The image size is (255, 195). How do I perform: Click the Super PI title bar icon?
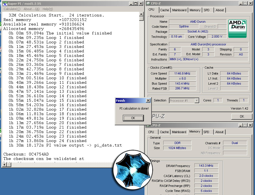tap(5, 3)
